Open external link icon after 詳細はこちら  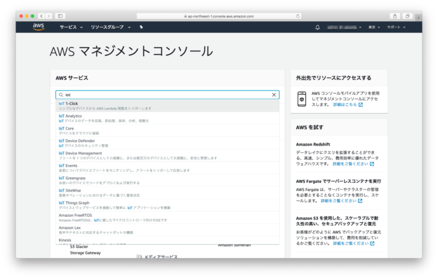click(x=361, y=104)
